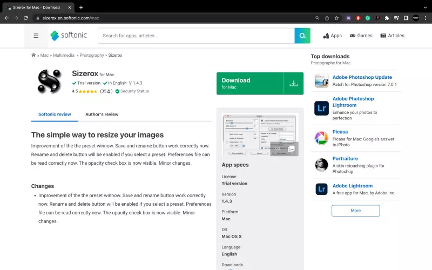Close the 'Sizerox for Mac - Download' tab
This screenshot has width=432, height=270.
pyautogui.click(x=70, y=8)
